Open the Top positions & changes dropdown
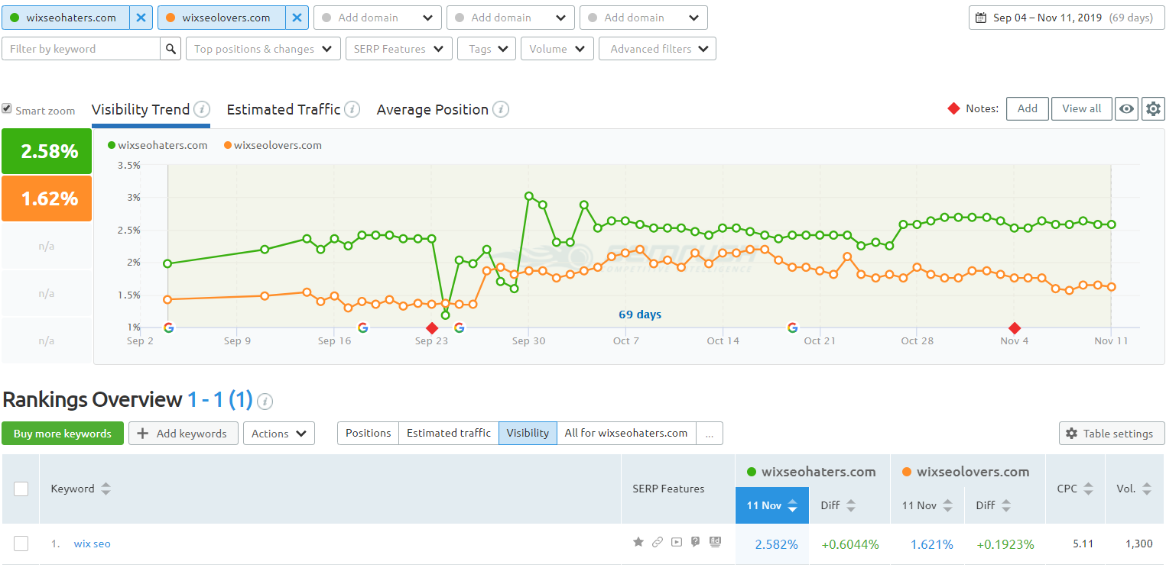Screen dimensions: 1166x571 tap(262, 47)
